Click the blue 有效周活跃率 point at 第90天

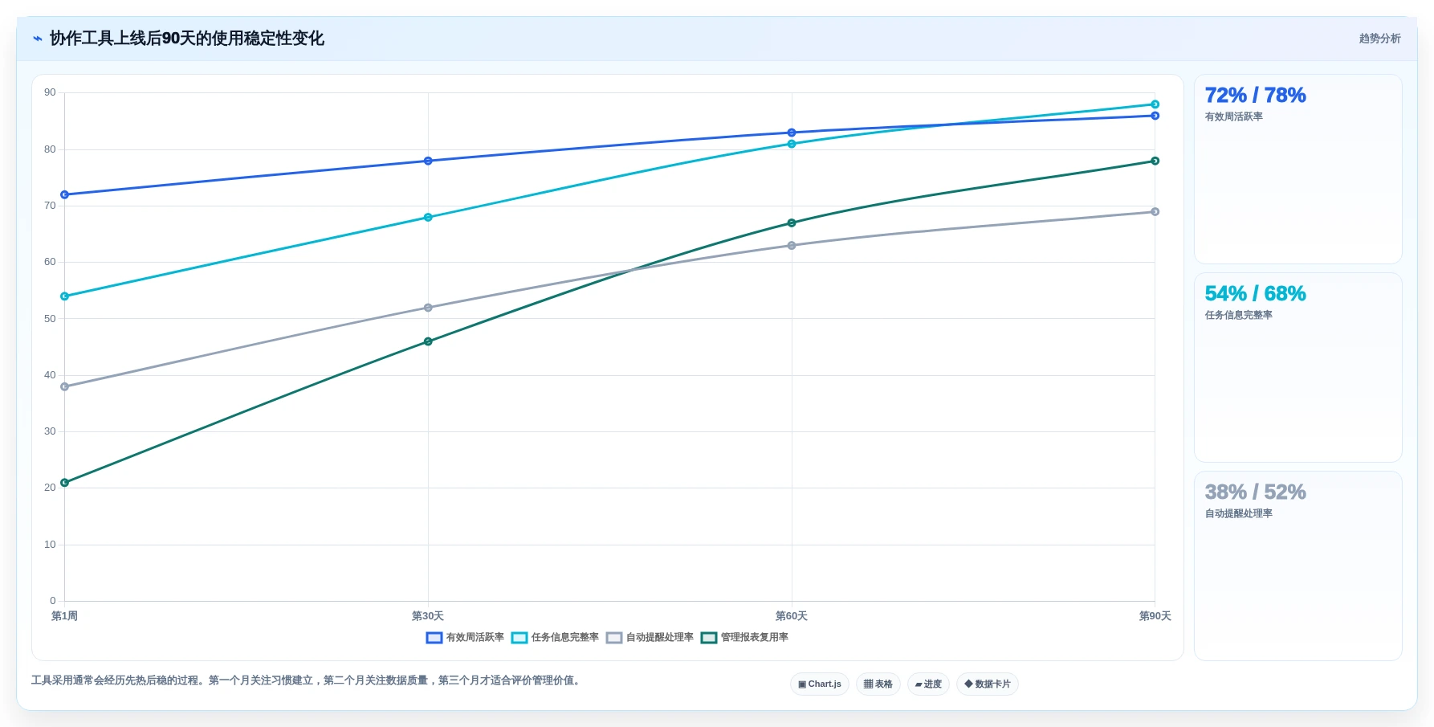(x=1155, y=116)
